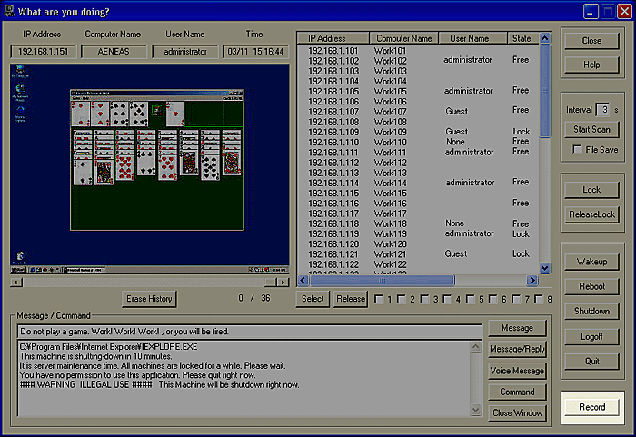Click the Close button

[591, 41]
